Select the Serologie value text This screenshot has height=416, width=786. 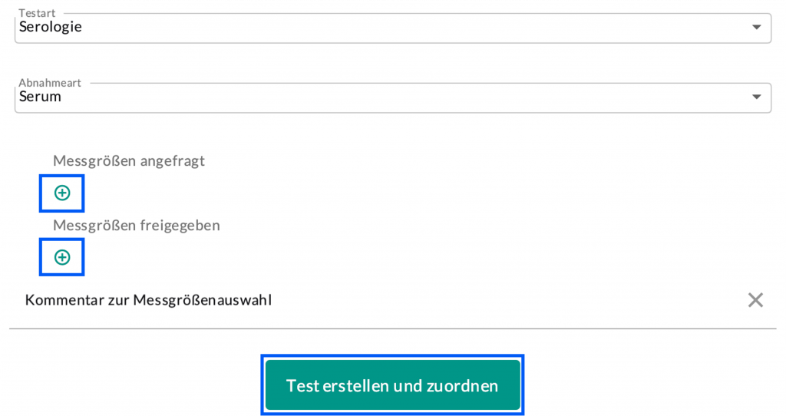click(51, 28)
